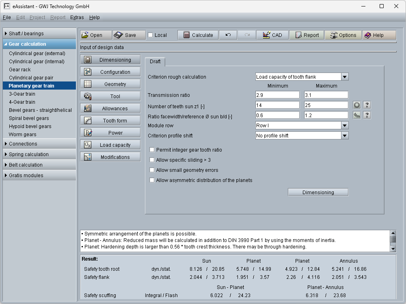Click the Calculate calculator button

tap(198, 35)
